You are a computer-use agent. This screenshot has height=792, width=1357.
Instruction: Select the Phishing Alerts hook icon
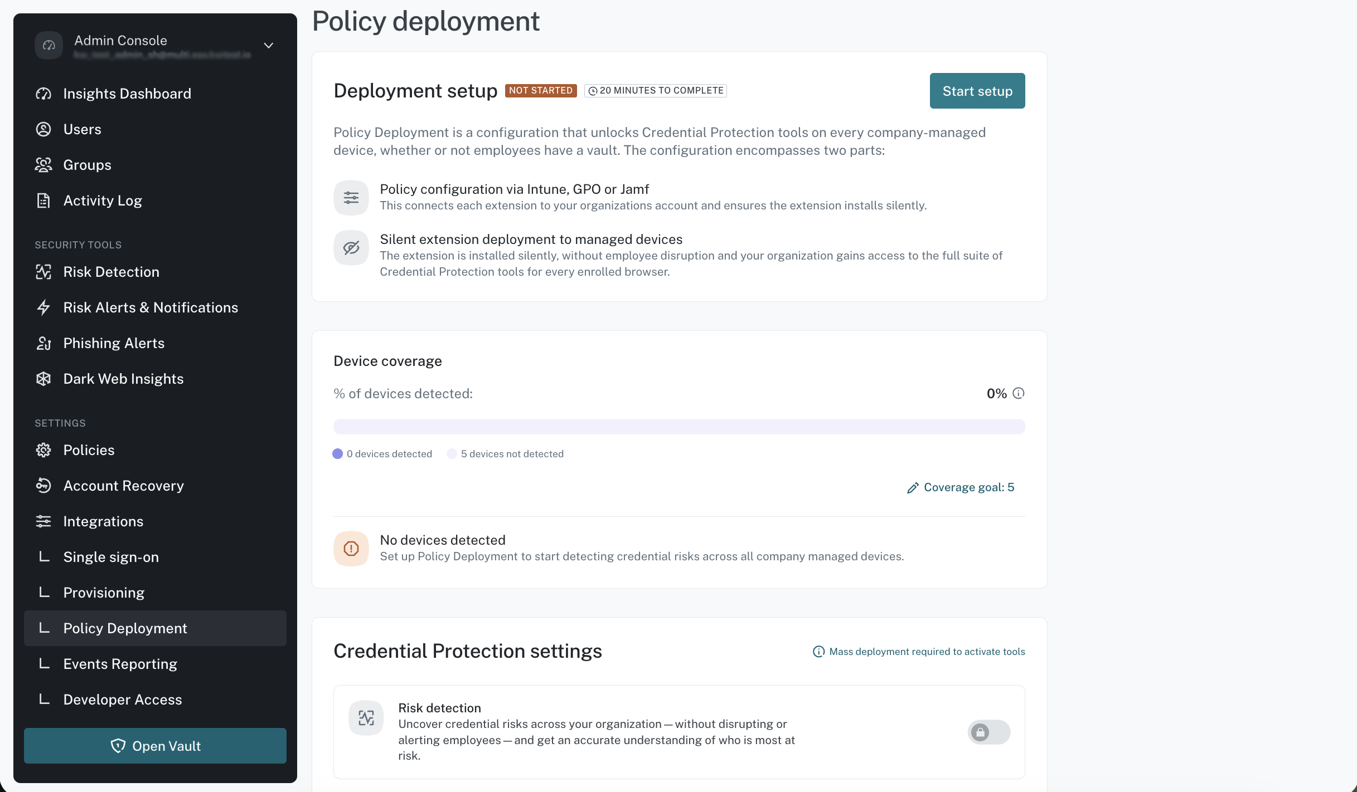43,343
